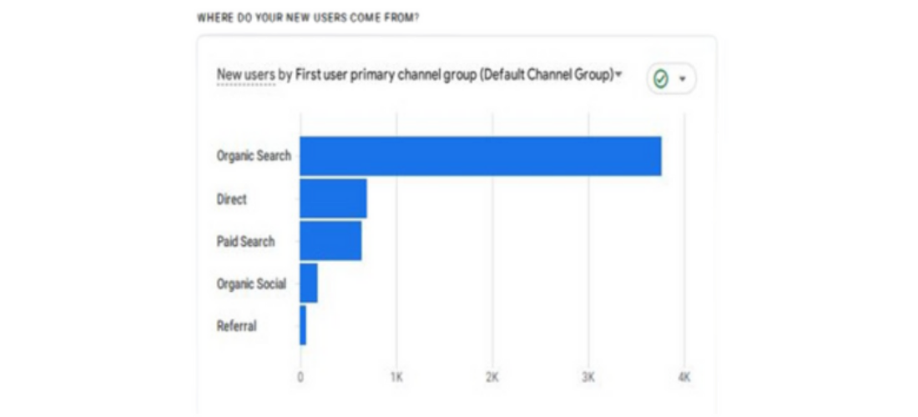The image size is (918, 417).
Task: Click the 4K axis tick label
Action: point(684,377)
